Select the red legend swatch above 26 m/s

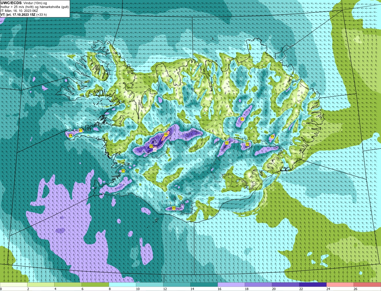pos(367,285)
